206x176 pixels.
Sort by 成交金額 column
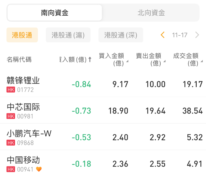[x=188, y=59]
